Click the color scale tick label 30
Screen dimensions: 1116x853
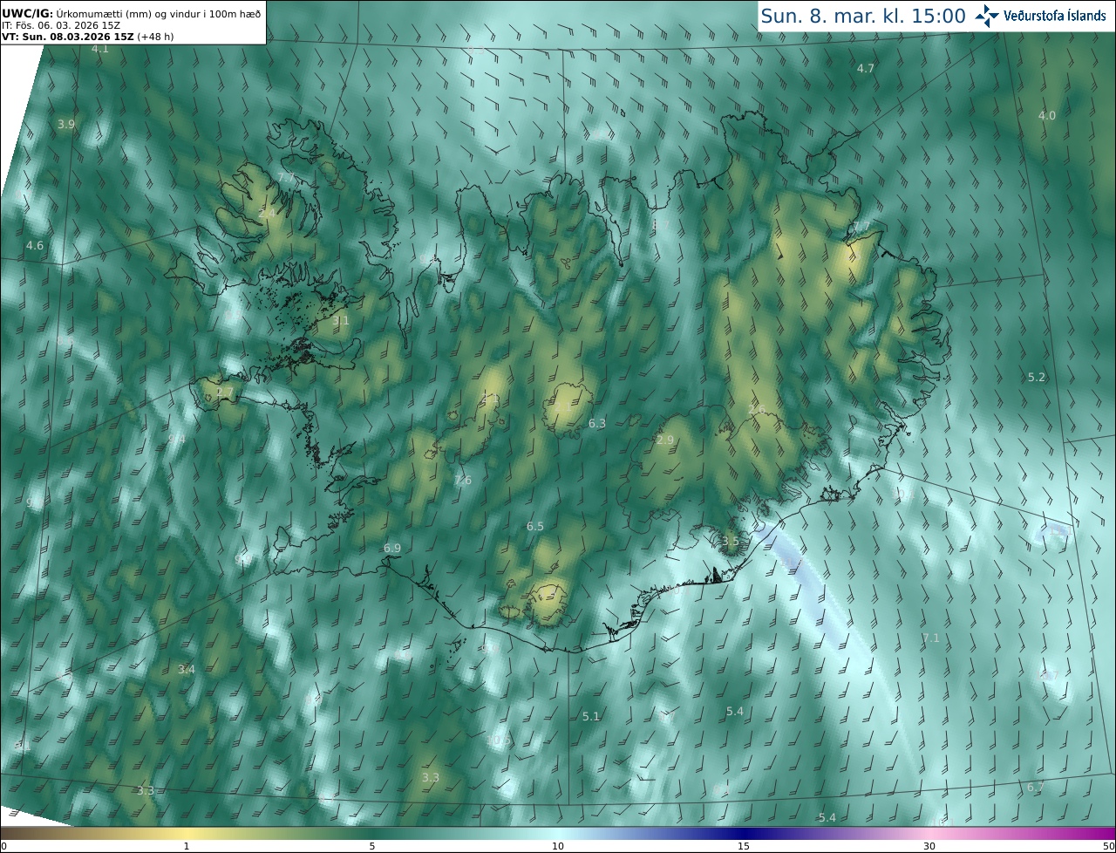929,846
